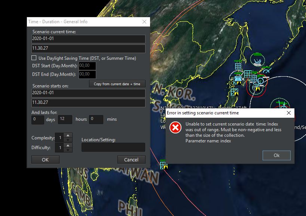Click the Location/Setting text field
Viewport: 306px width, 216px height.
click(113, 147)
